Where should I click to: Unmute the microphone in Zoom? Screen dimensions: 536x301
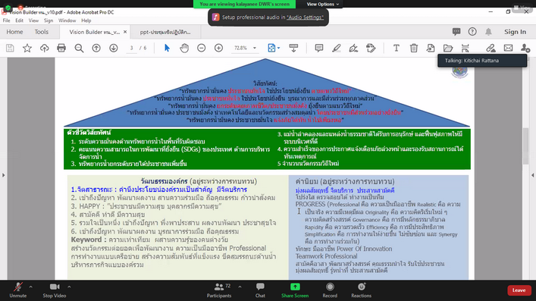(x=17, y=290)
